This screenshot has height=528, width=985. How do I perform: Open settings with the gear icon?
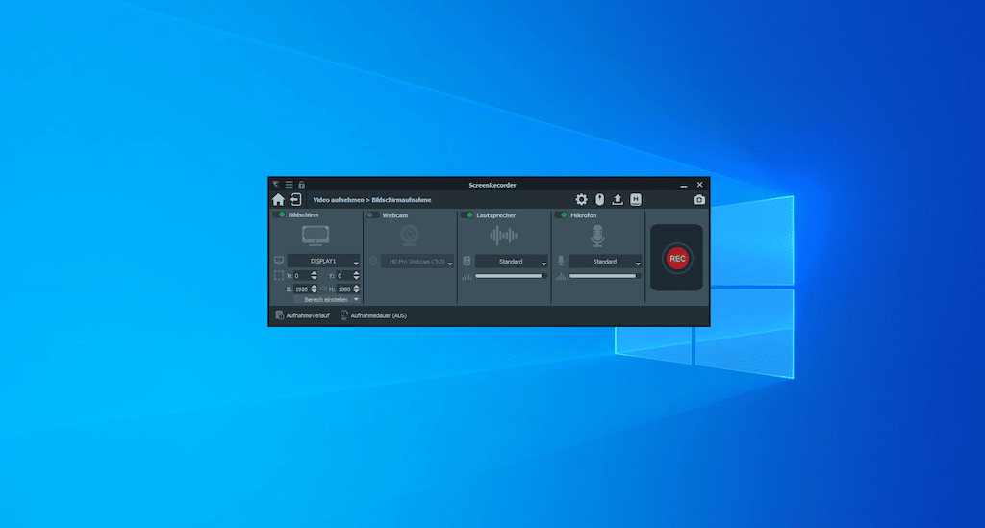tap(581, 200)
